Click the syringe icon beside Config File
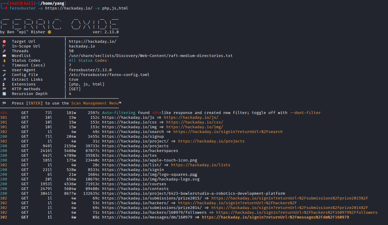This screenshot has height=225, width=388. coord(4,75)
